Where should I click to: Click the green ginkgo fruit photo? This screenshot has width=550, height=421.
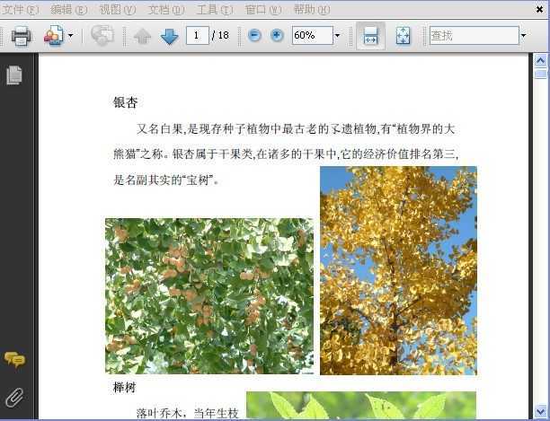coord(209,296)
